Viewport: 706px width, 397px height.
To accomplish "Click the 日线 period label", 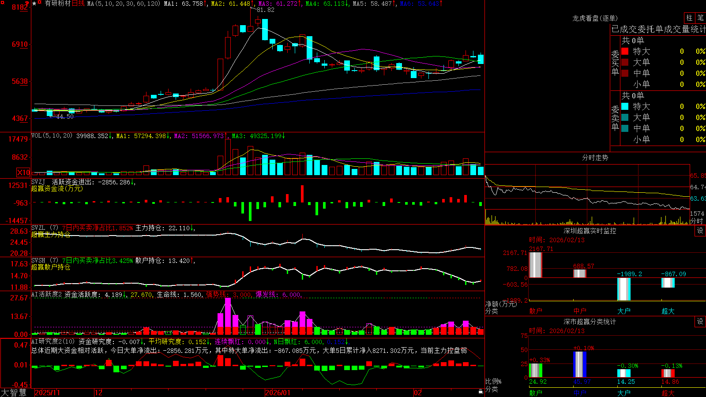I will pyautogui.click(x=78, y=4).
